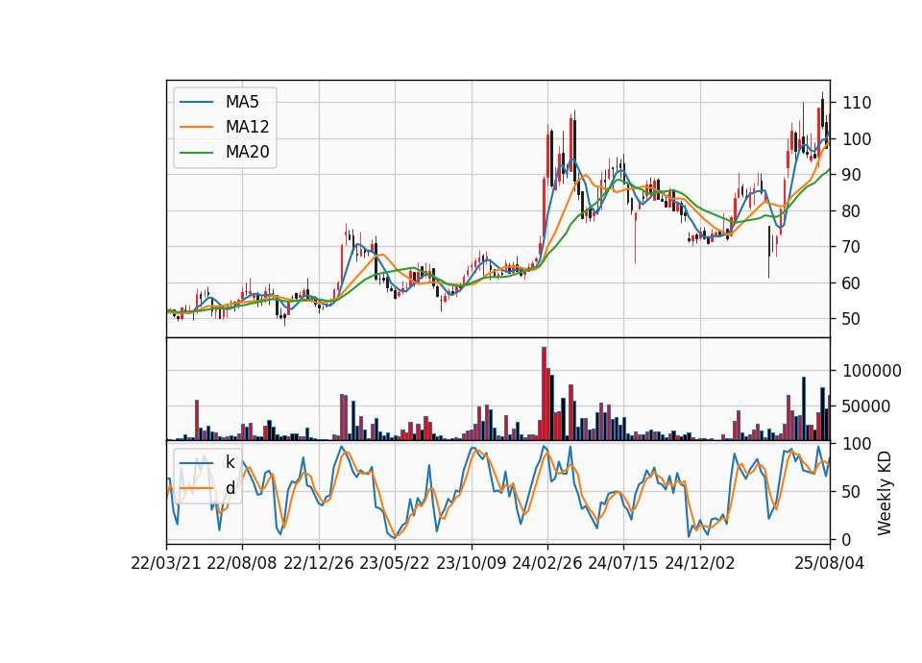Select the MA20 legend label
The image size is (922, 663).
coord(247,152)
